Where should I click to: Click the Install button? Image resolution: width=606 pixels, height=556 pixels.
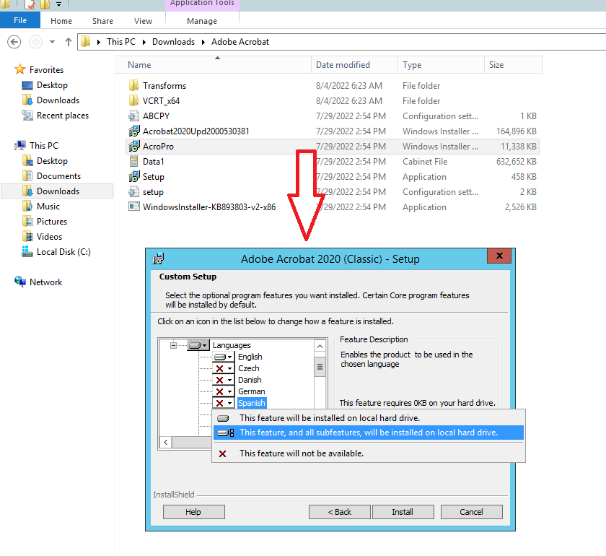point(403,512)
